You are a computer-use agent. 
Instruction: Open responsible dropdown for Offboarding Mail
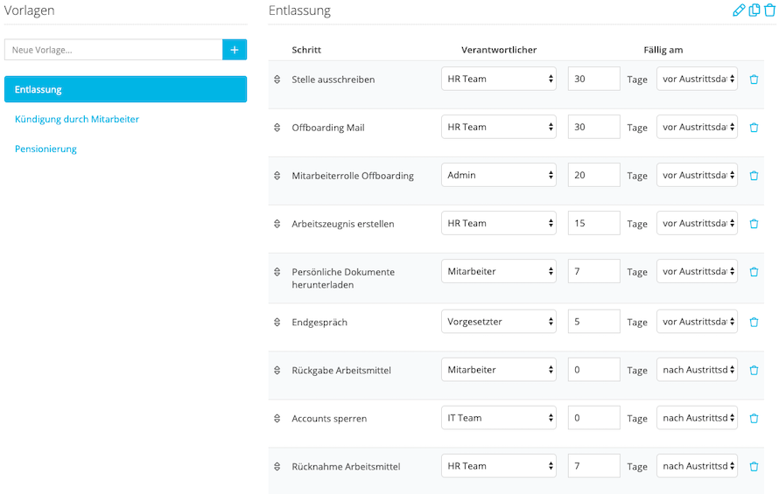pos(499,127)
